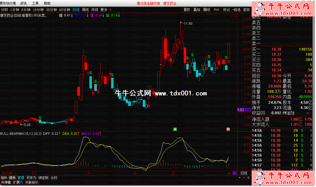Click the 康芝药业 stock title
Image resolution: width=316 pixels, height=187 pixels.
click(x=170, y=3)
